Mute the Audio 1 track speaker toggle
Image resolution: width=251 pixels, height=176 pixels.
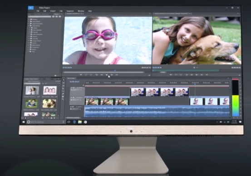tap(71, 107)
